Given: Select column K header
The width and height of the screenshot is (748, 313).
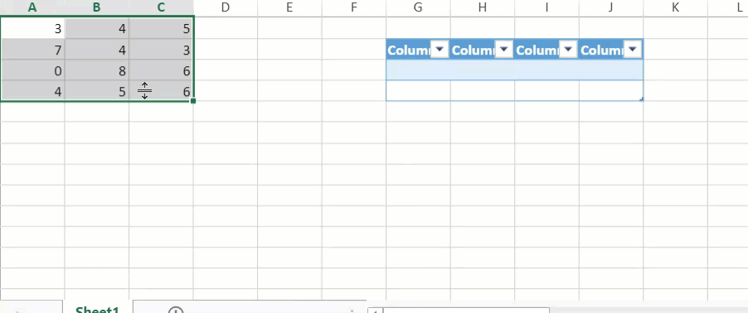Looking at the screenshot, I should [675, 7].
